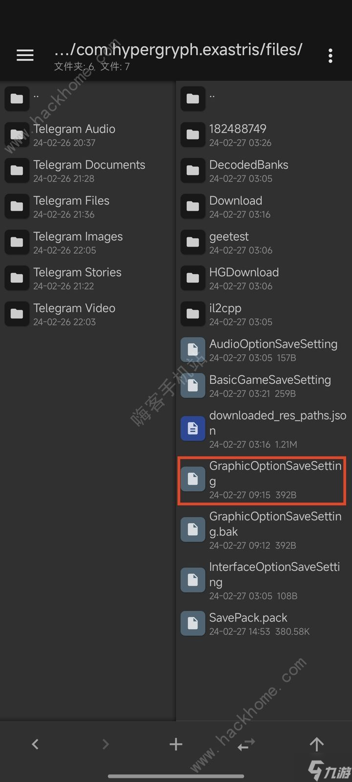Open the il2cpp folder
The width and height of the screenshot is (352, 782).
pyautogui.click(x=264, y=314)
